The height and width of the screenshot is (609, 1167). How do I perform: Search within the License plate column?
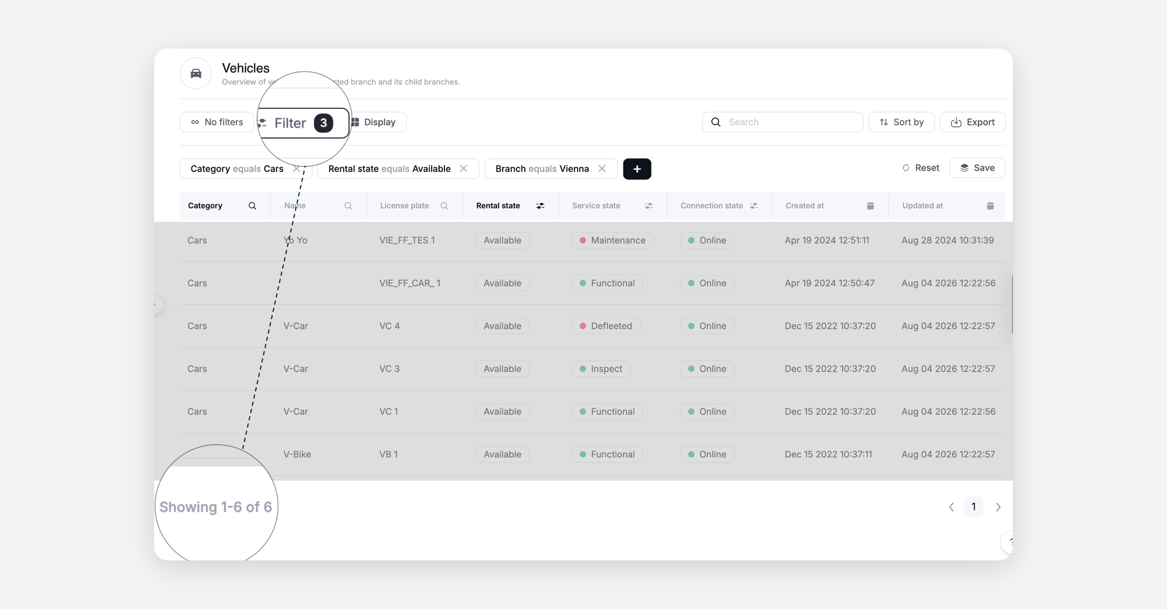tap(444, 206)
